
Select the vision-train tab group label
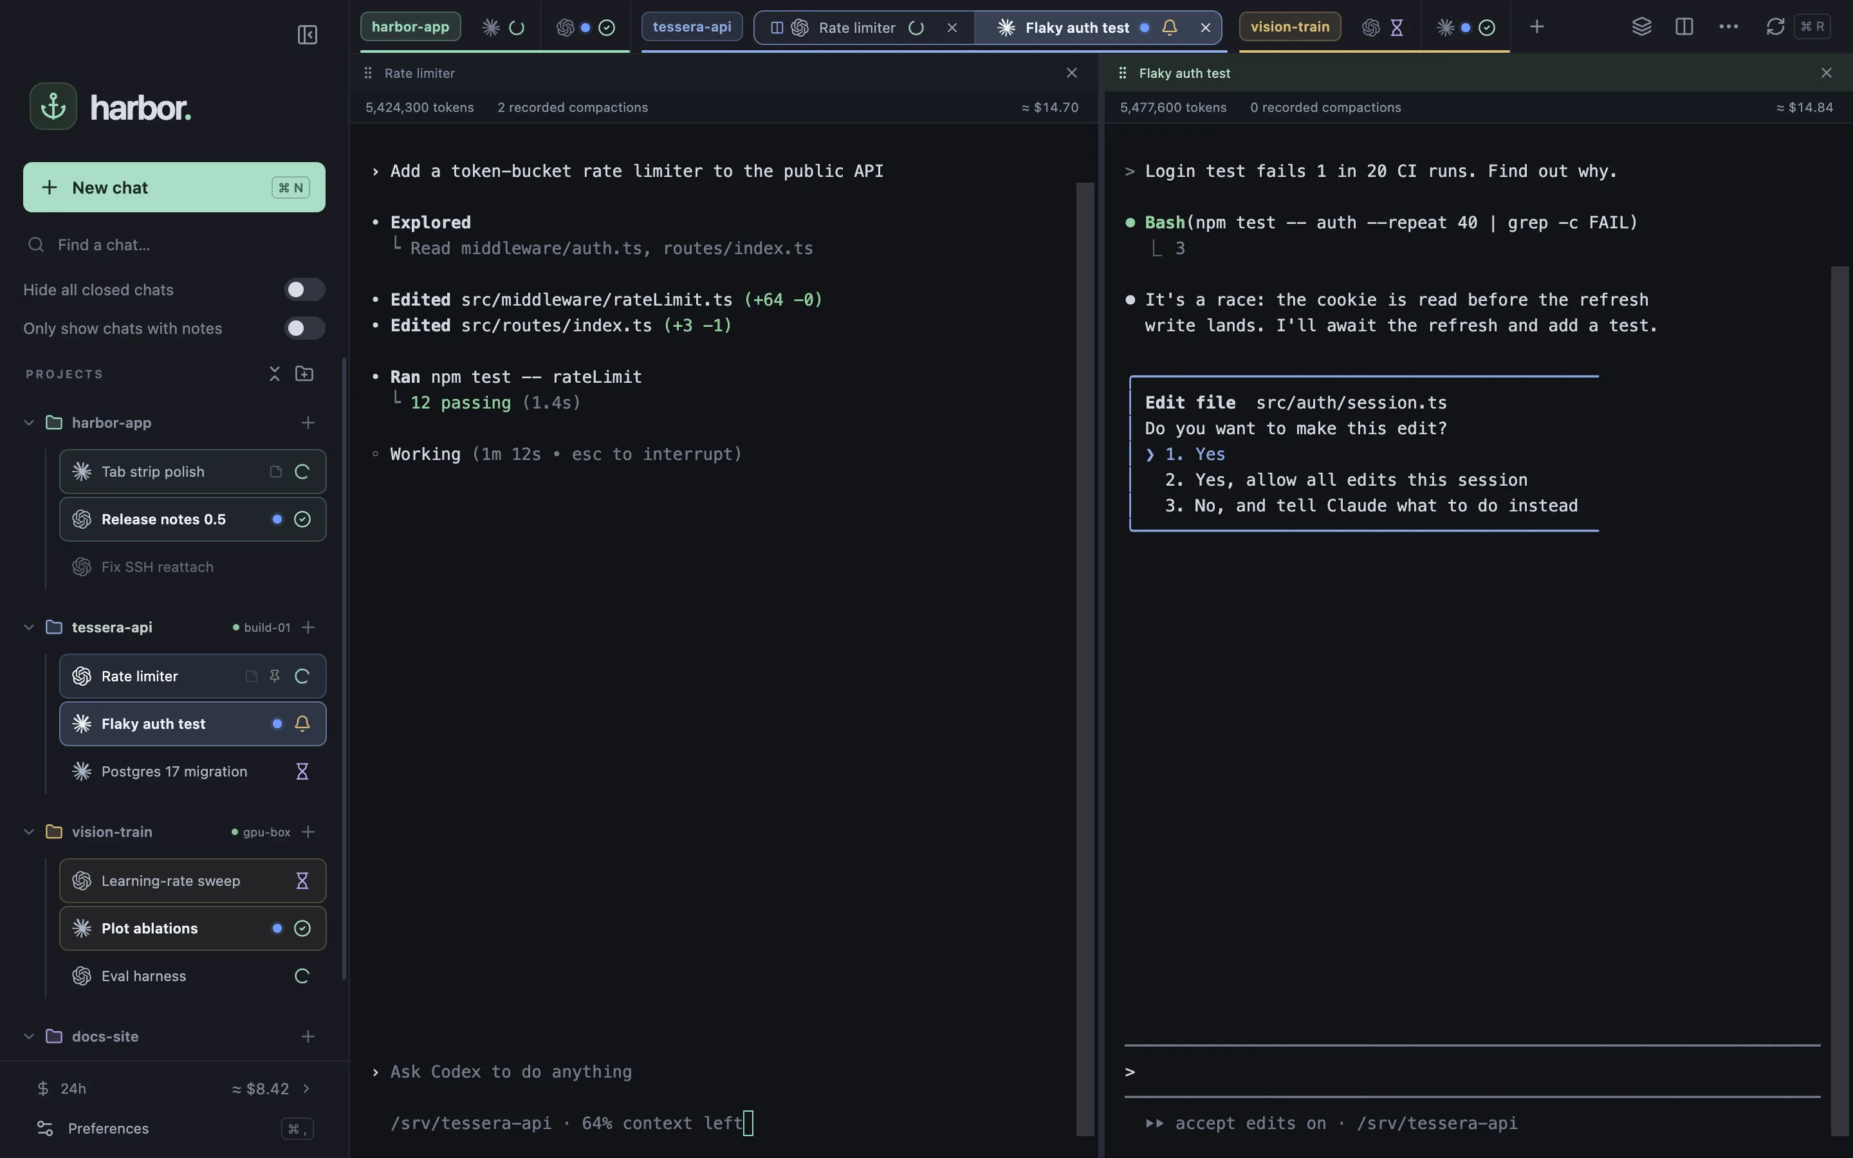1290,27
